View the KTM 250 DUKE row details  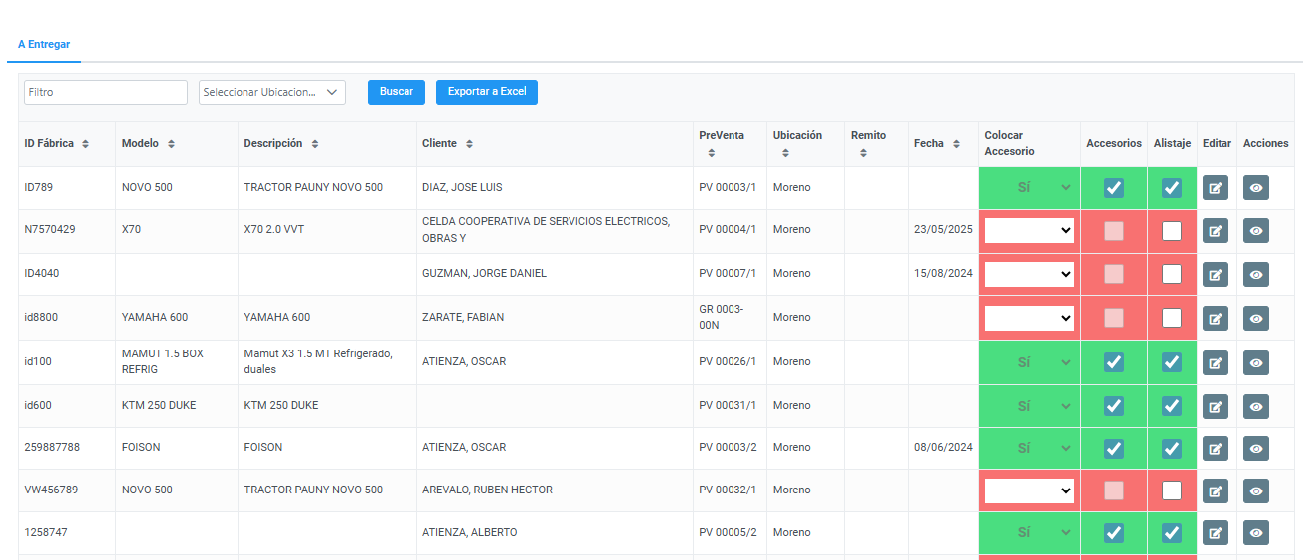[1256, 406]
